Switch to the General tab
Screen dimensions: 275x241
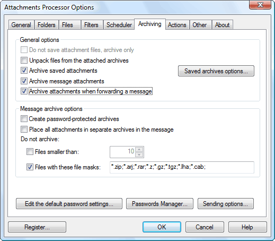pyautogui.click(x=21, y=25)
